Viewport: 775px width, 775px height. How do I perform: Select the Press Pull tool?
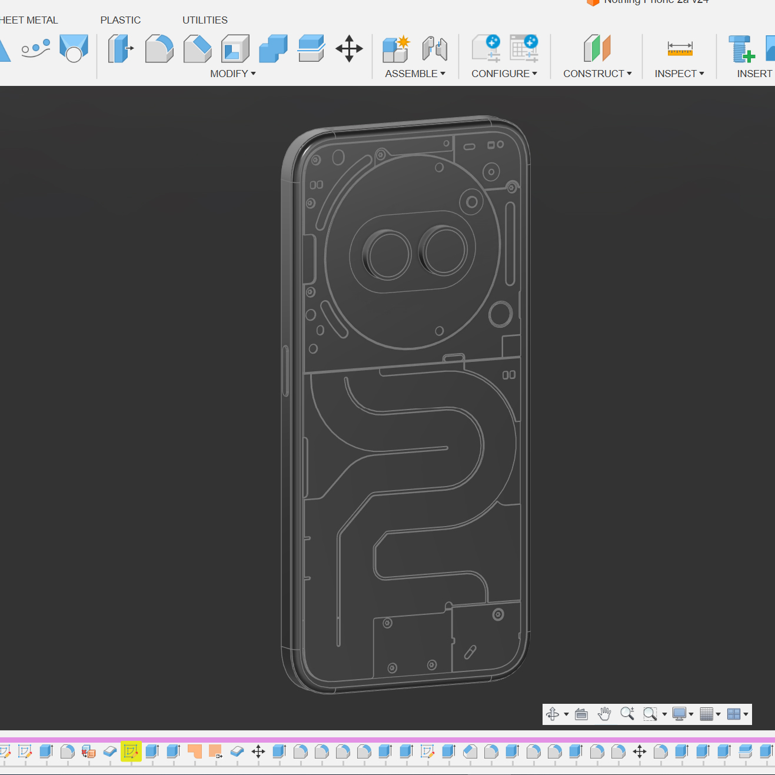point(121,48)
